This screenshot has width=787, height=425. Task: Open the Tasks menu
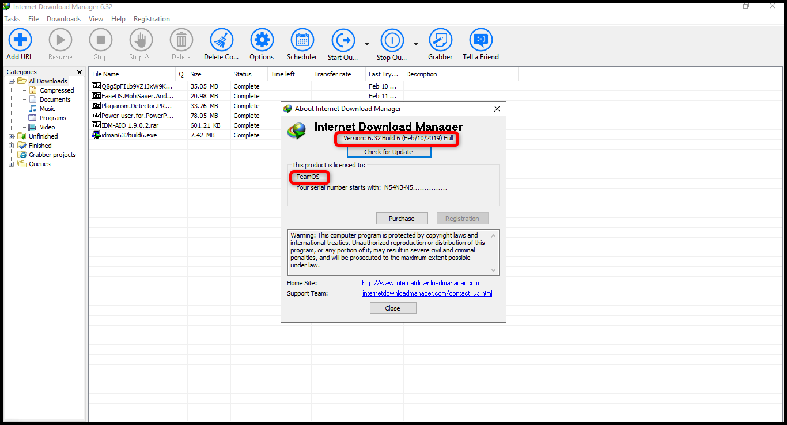pos(12,19)
